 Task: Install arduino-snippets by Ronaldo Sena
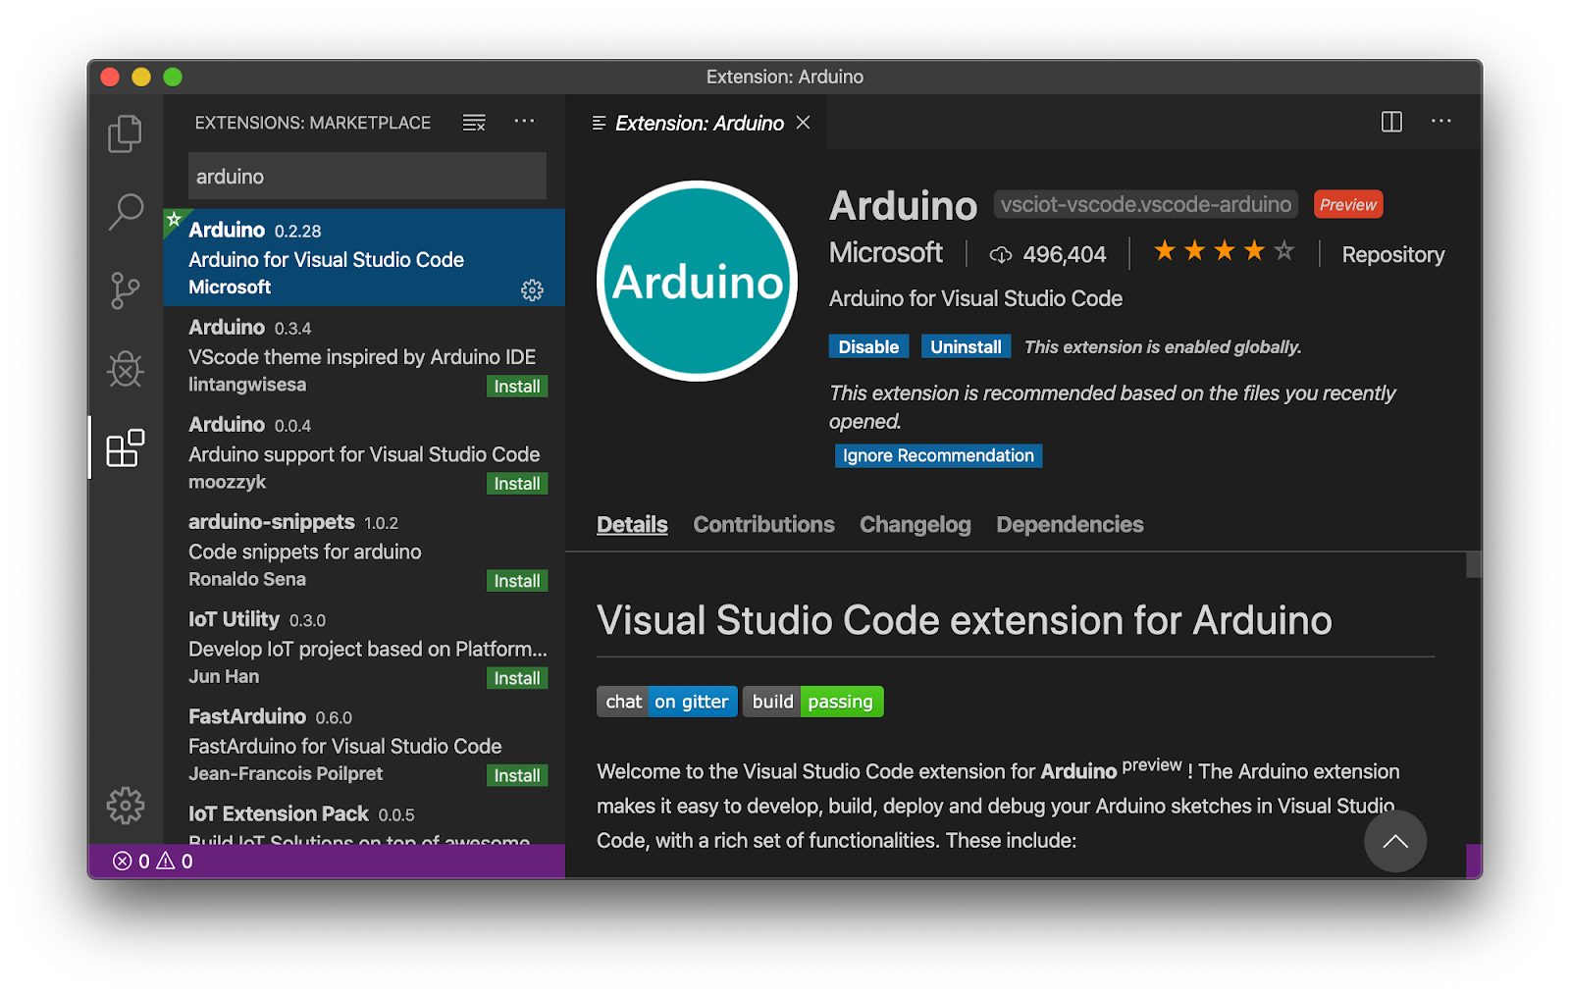coord(517,581)
